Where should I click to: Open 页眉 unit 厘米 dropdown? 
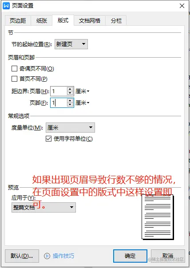(83, 91)
